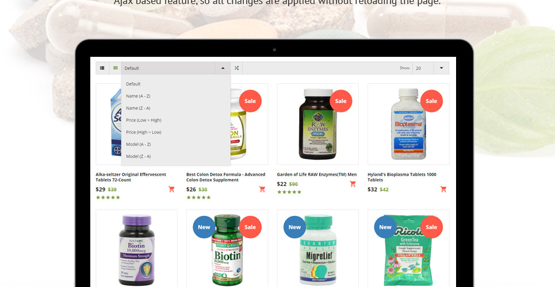Choose Model (Z - A) sort option
This screenshot has width=555, height=287.
[x=139, y=156]
